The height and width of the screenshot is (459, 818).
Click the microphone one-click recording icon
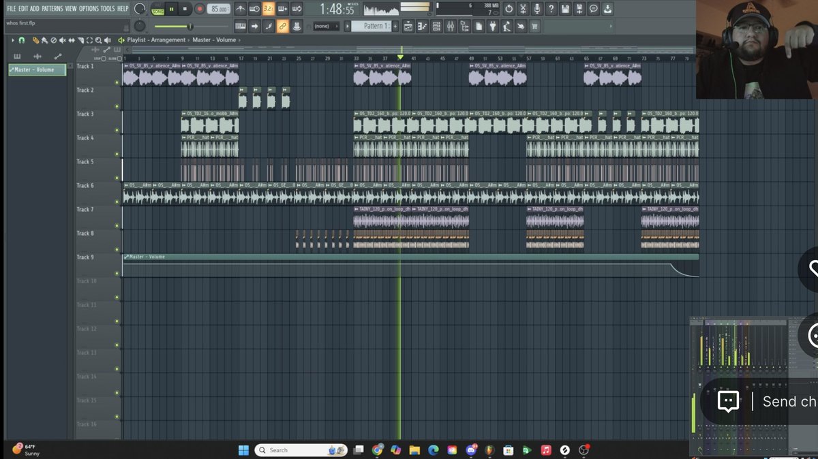click(537, 9)
